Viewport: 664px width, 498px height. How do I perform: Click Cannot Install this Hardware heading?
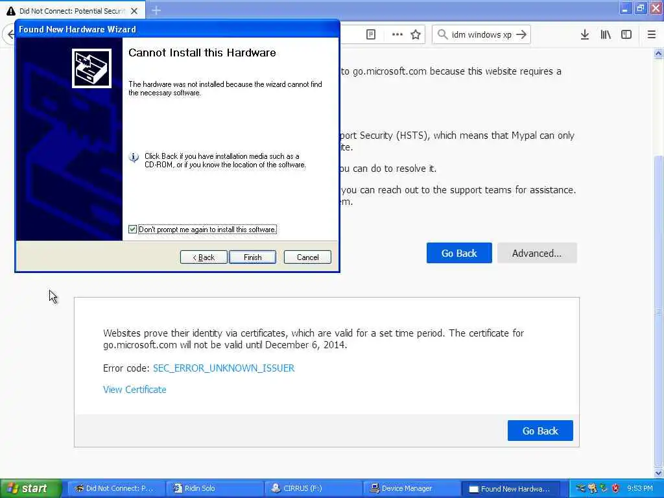[202, 53]
